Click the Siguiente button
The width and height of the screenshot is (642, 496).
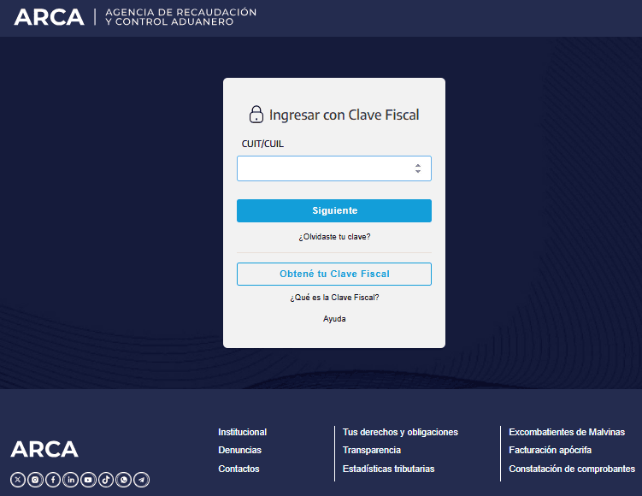pyautogui.click(x=334, y=210)
